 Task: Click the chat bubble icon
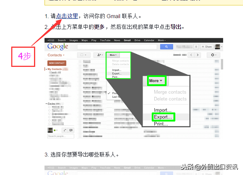pos(71,130)
